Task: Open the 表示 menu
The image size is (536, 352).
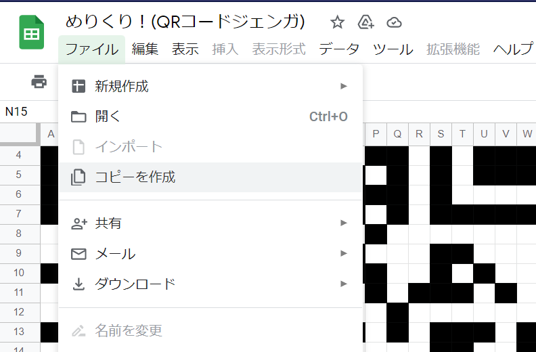Action: [x=185, y=49]
